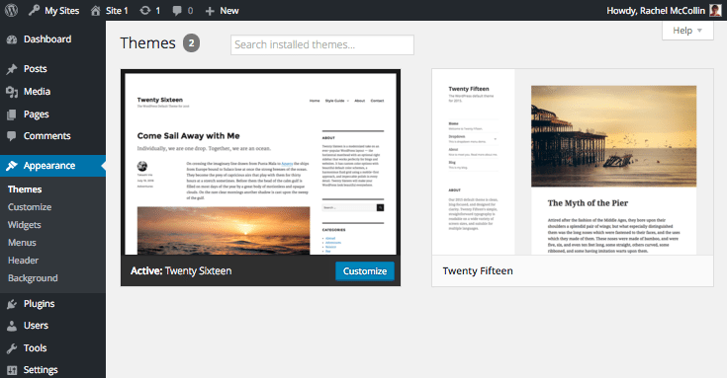
Task: Open the Tools menu item
Action: 36,348
